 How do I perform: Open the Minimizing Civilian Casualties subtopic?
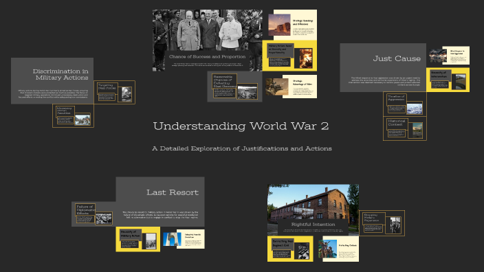click(73, 115)
